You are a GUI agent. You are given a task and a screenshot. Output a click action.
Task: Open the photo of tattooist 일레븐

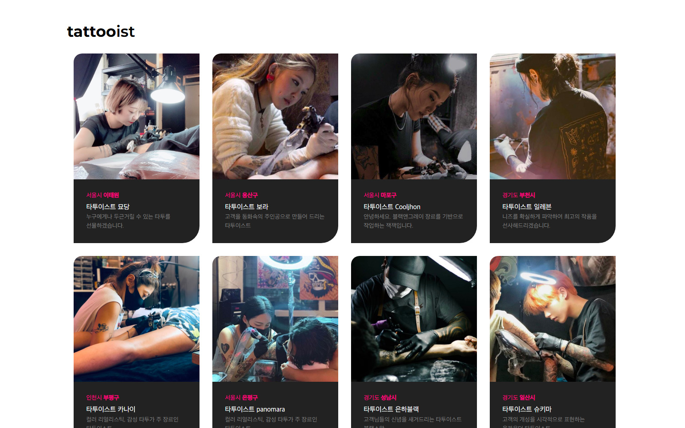click(553, 116)
